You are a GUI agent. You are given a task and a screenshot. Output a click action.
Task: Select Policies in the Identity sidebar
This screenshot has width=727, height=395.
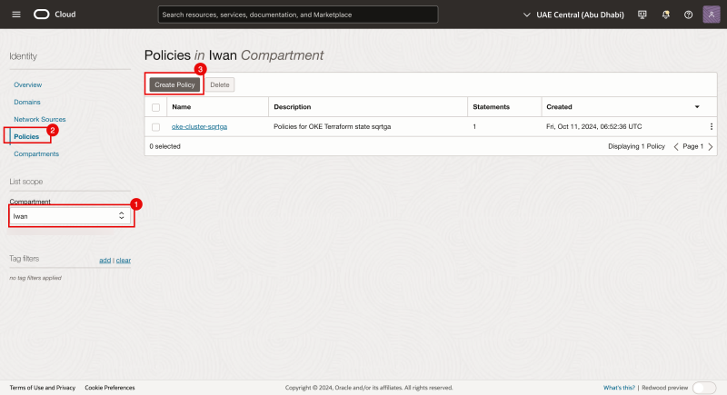pyautogui.click(x=26, y=136)
